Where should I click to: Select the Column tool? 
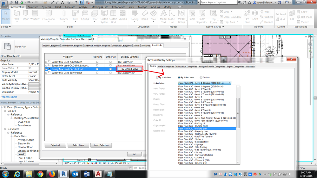pos(64,16)
